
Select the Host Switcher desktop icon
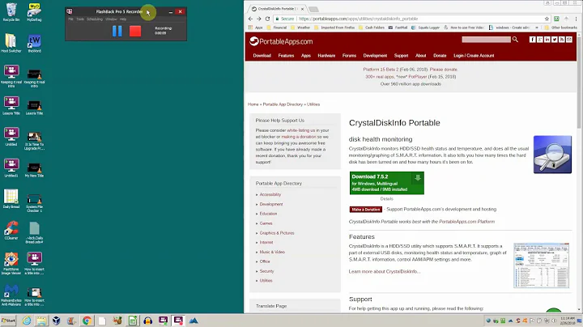[x=11, y=43]
